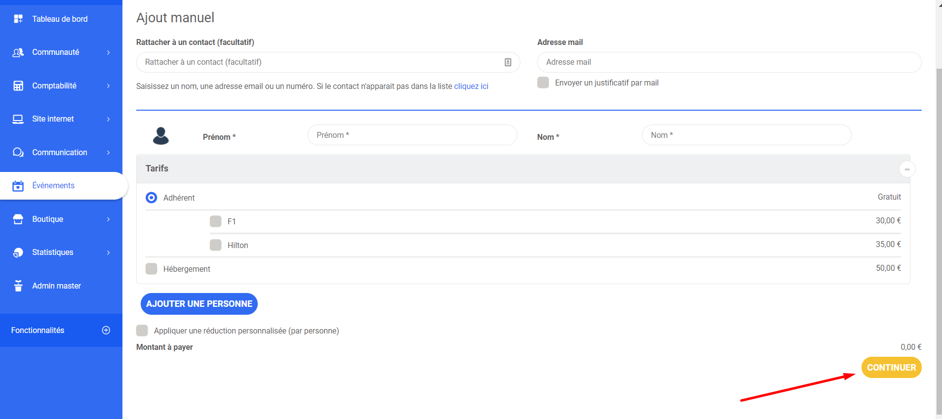Enable Envoyer un justificatif par mail
This screenshot has height=419, width=942.
click(x=543, y=83)
